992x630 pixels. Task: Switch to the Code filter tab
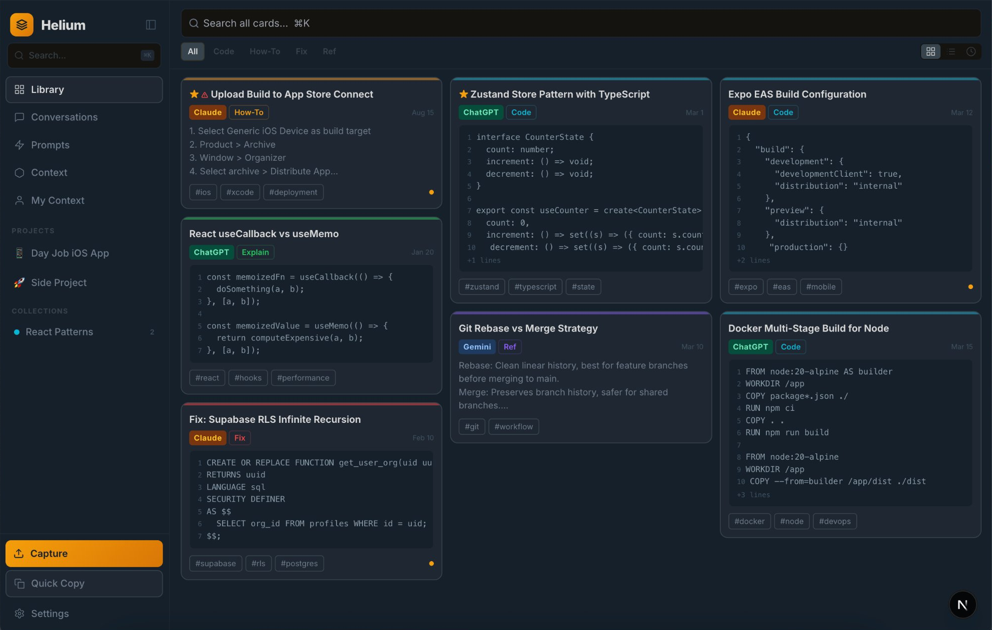224,51
